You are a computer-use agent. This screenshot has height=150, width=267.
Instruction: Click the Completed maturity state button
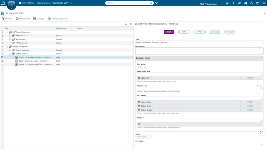coord(230,32)
